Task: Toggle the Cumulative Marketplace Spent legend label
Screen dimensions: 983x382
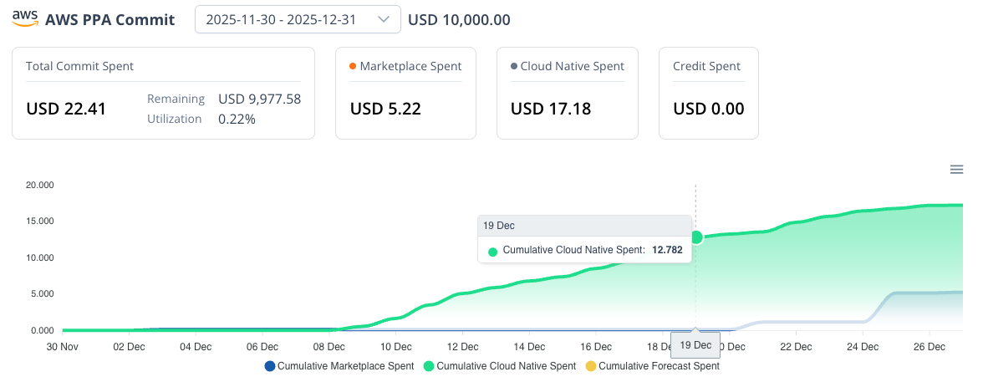Action: 345,366
